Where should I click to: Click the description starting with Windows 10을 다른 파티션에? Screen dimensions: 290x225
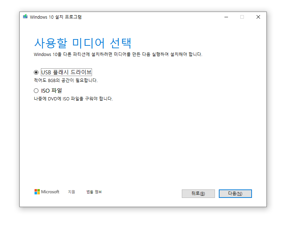click(118, 54)
